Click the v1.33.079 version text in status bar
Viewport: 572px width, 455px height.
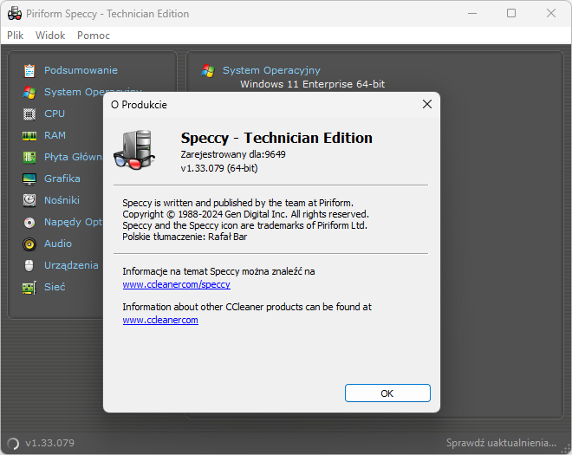(49, 443)
